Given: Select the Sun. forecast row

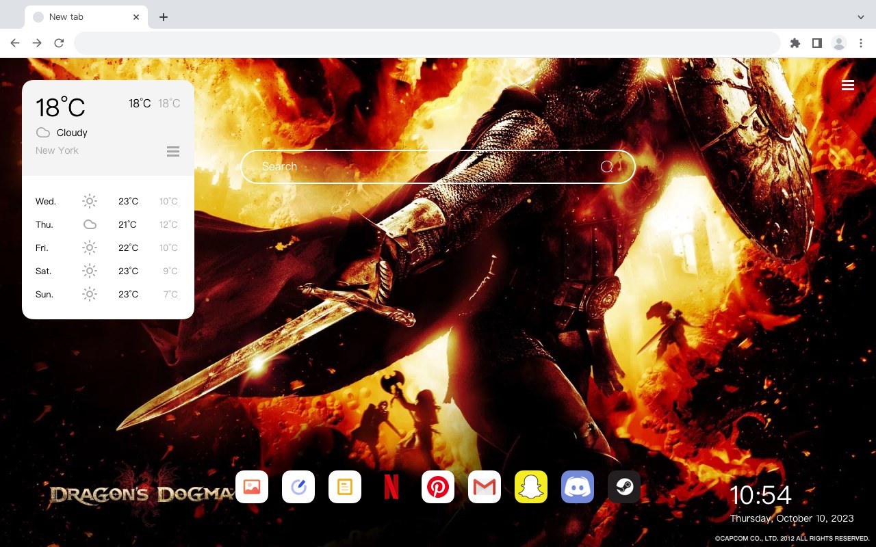Looking at the screenshot, I should click(108, 294).
